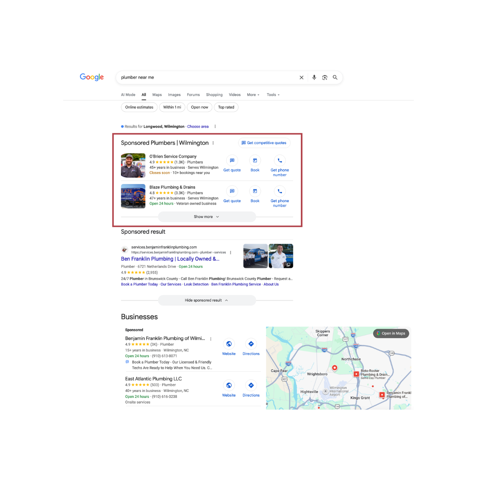Toggle the Open now filter chip

pos(200,107)
